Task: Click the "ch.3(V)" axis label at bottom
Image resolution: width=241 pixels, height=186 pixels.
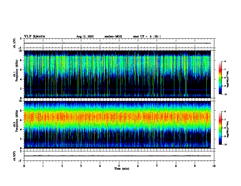Action: pyautogui.click(x=15, y=156)
